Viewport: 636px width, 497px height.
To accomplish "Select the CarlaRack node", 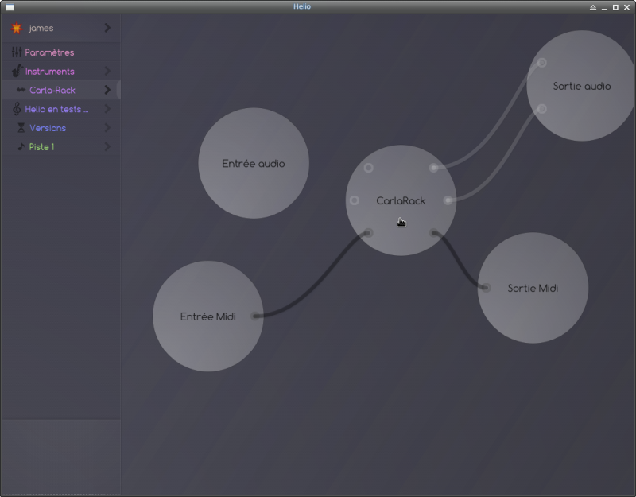I will point(401,200).
